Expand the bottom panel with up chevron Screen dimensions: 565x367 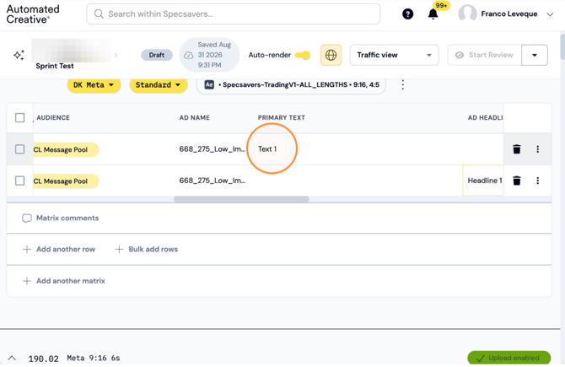coord(12,358)
